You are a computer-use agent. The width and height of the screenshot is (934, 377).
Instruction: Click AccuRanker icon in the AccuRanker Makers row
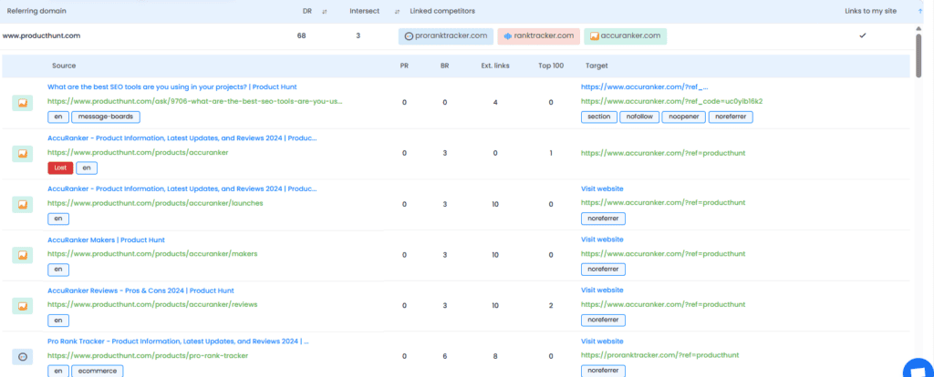(23, 256)
